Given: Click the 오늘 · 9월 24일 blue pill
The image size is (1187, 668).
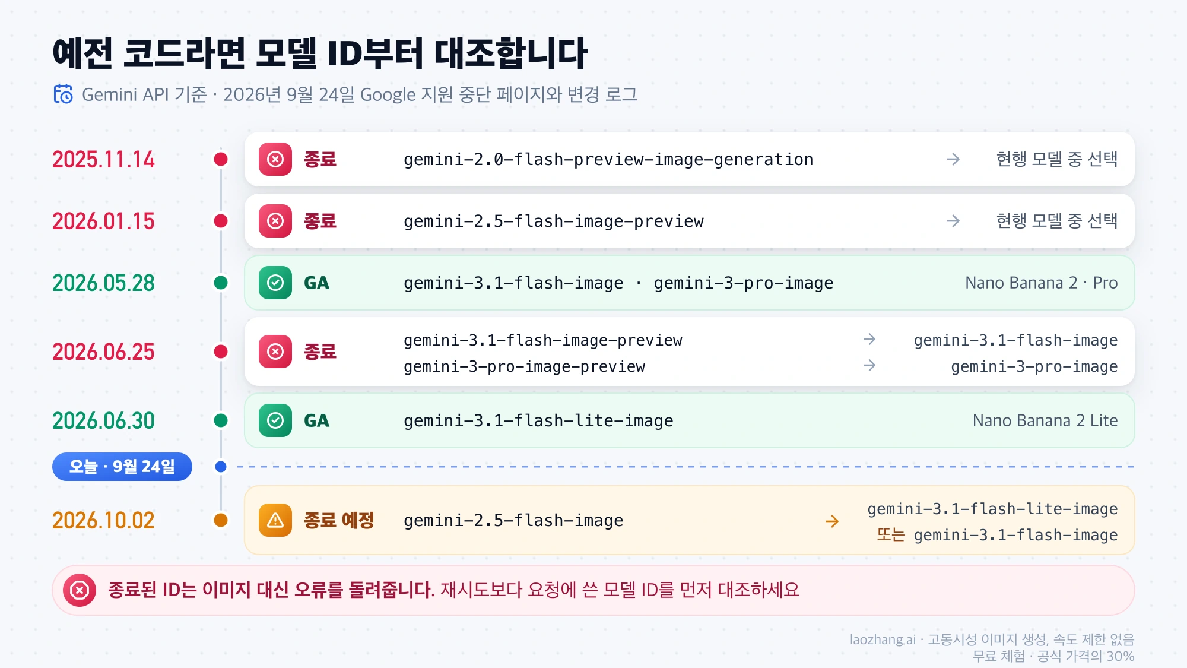Looking at the screenshot, I should click(122, 467).
